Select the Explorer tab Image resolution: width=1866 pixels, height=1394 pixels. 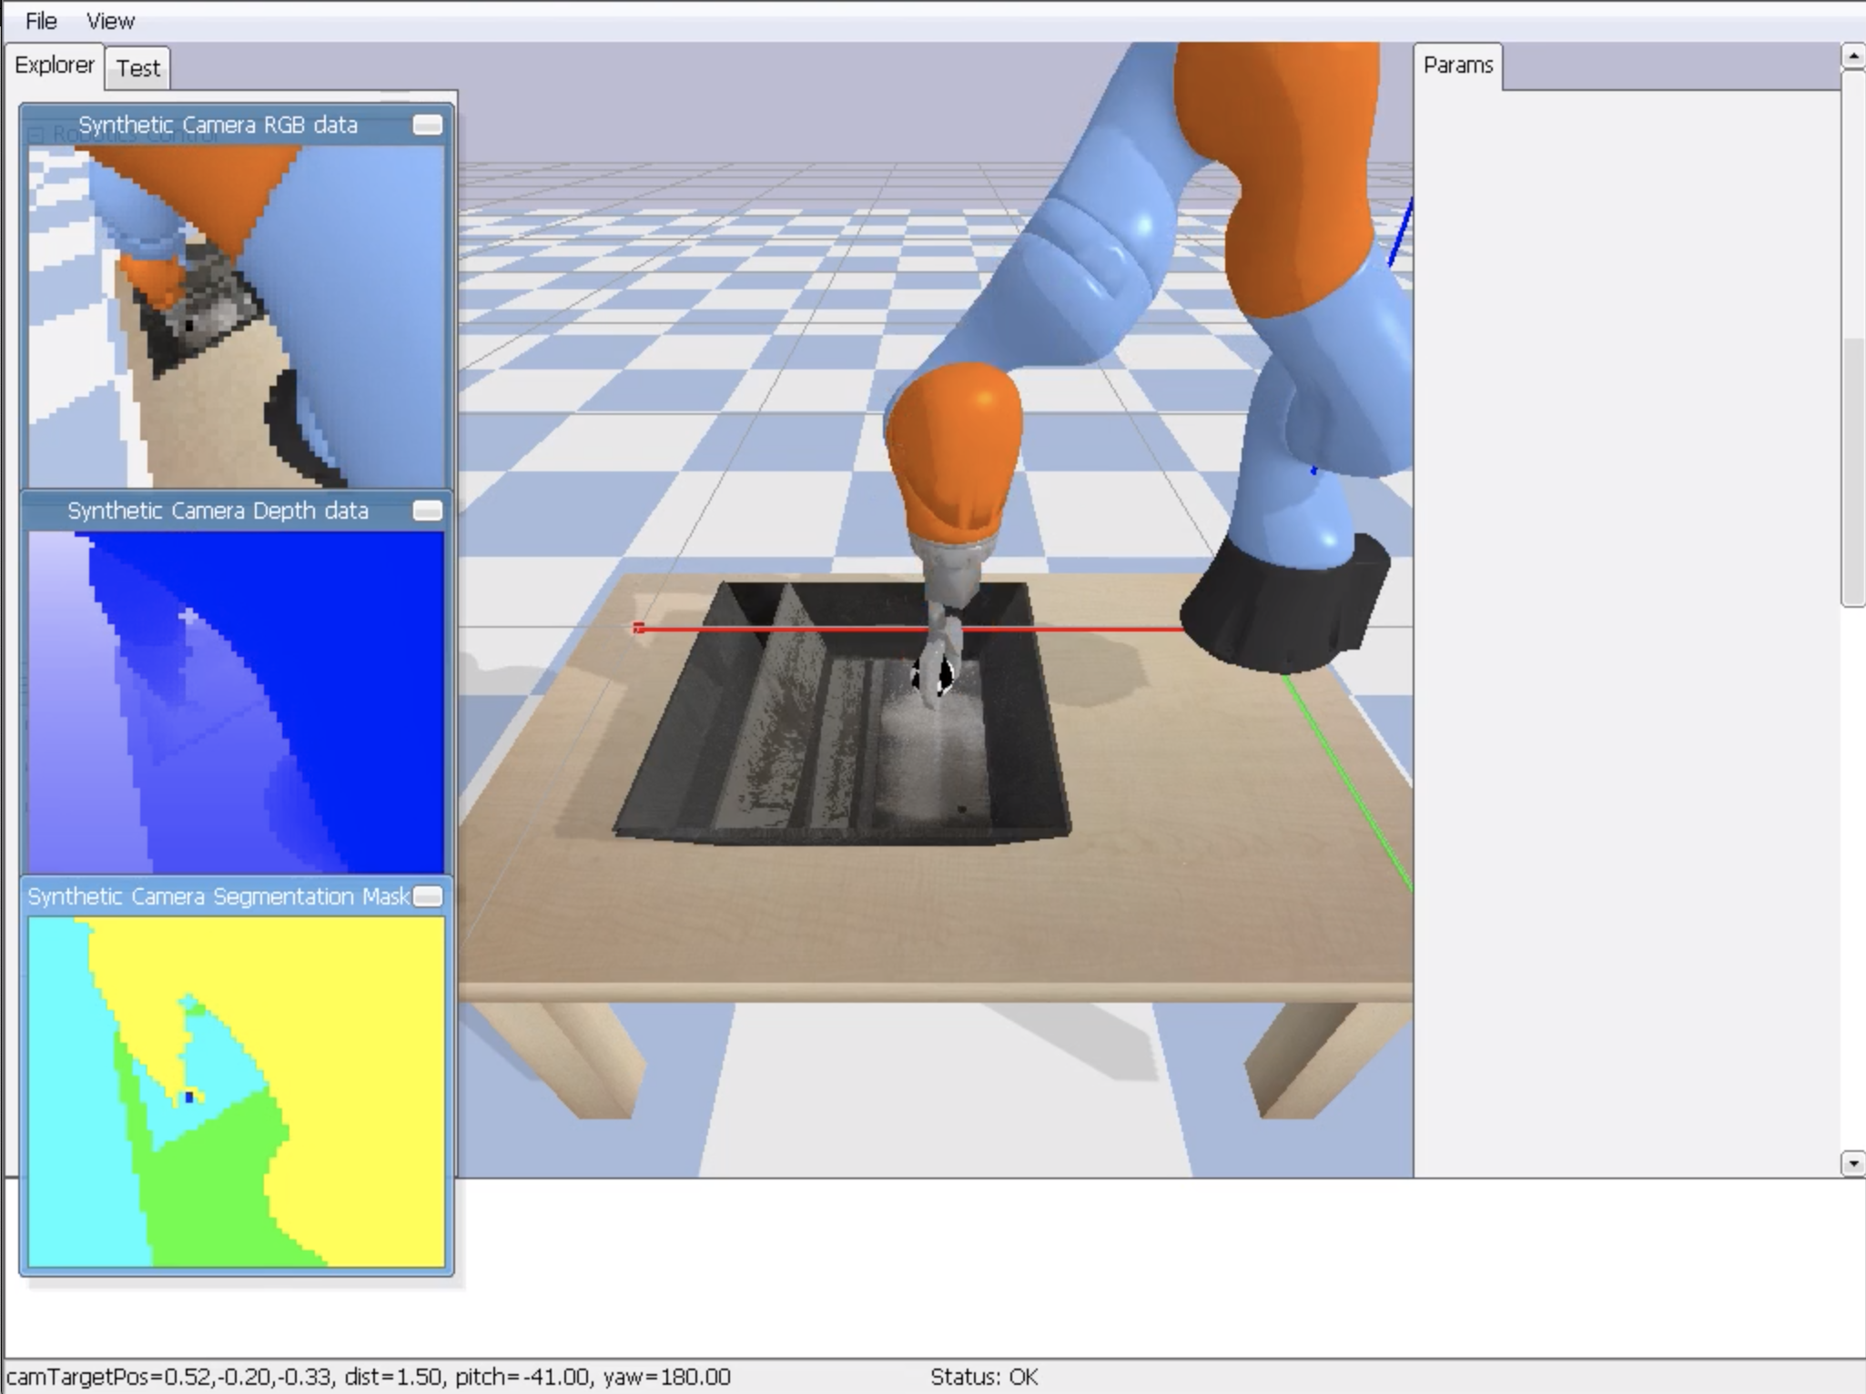point(54,66)
